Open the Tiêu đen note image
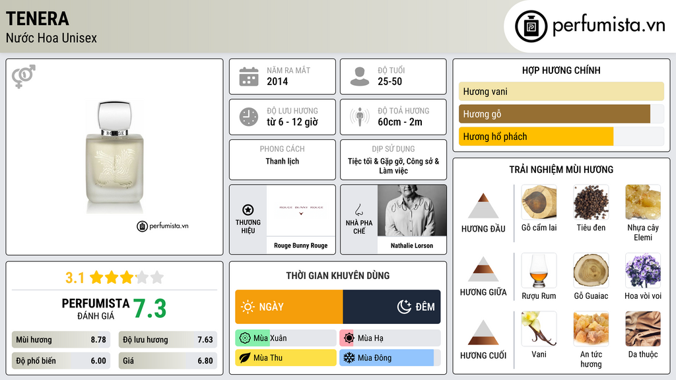Image resolution: width=676 pixels, height=380 pixels. 591,202
